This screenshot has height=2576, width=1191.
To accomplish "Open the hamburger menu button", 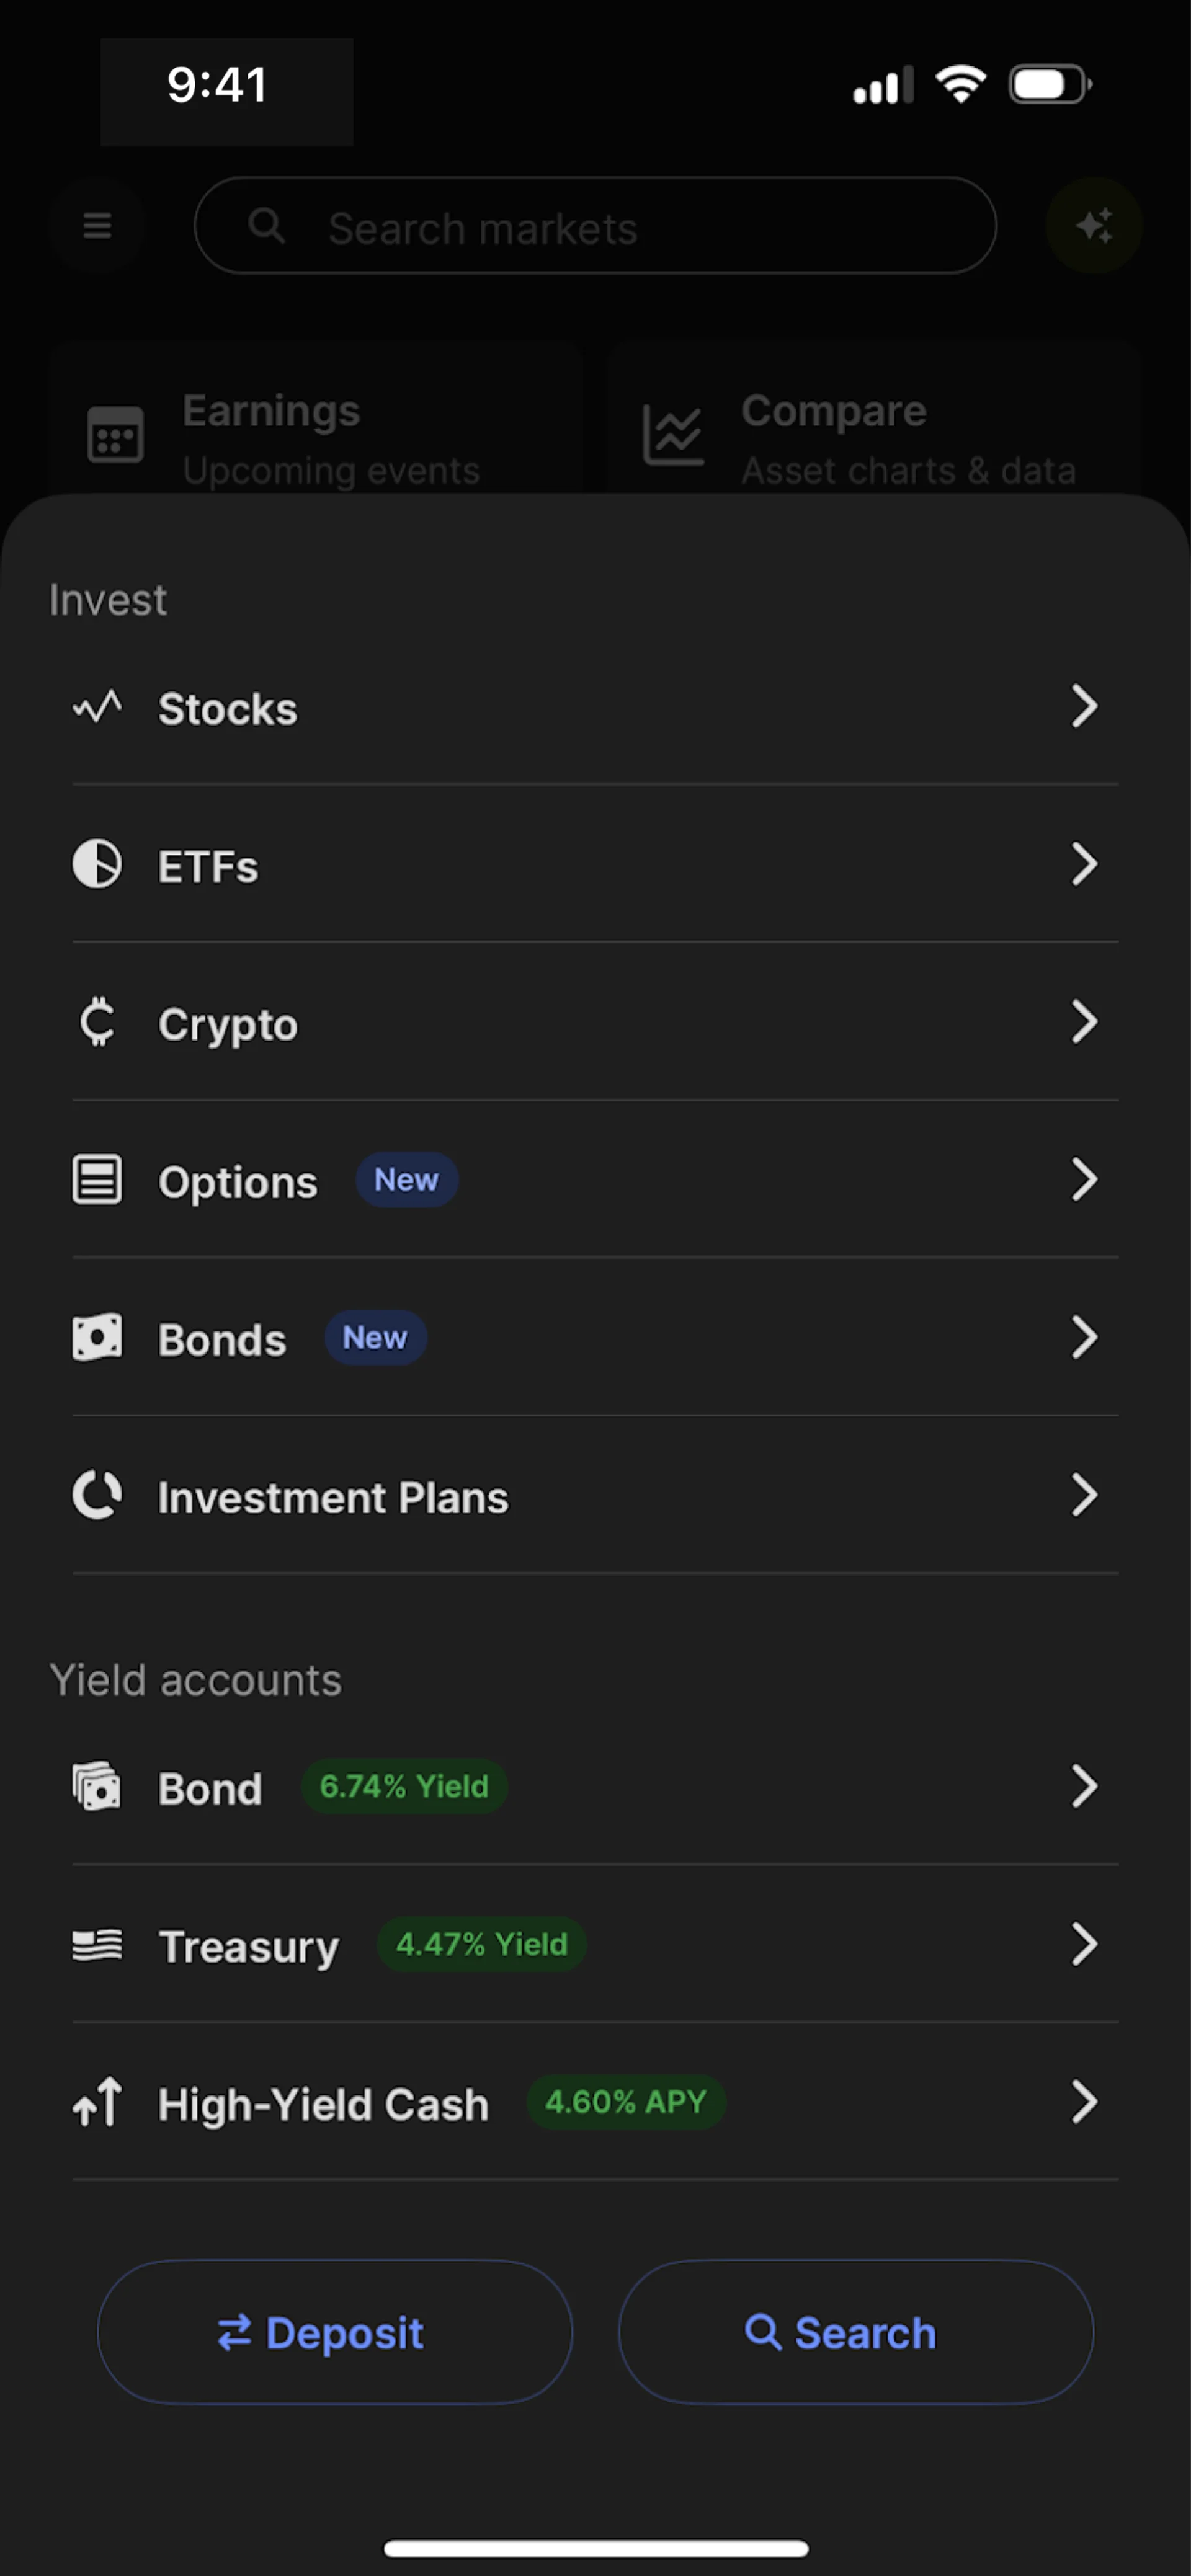I will (97, 225).
